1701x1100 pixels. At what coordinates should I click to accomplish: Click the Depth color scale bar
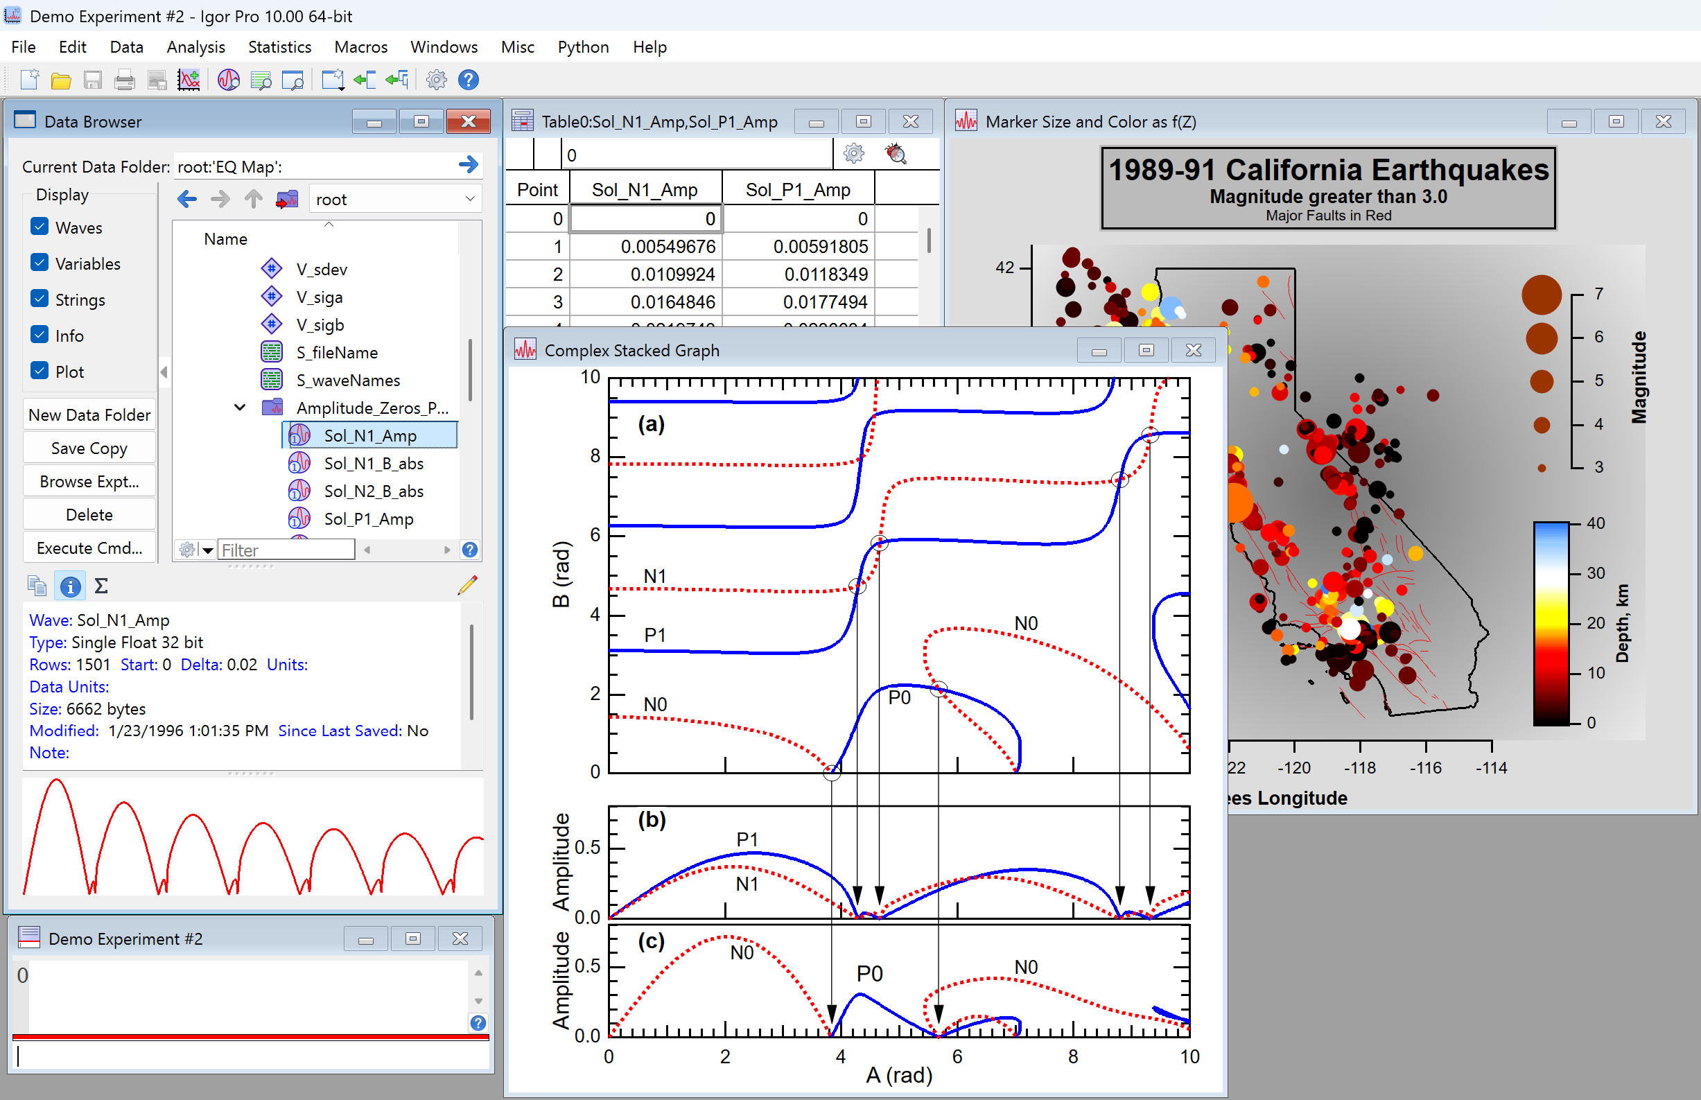pos(1551,623)
